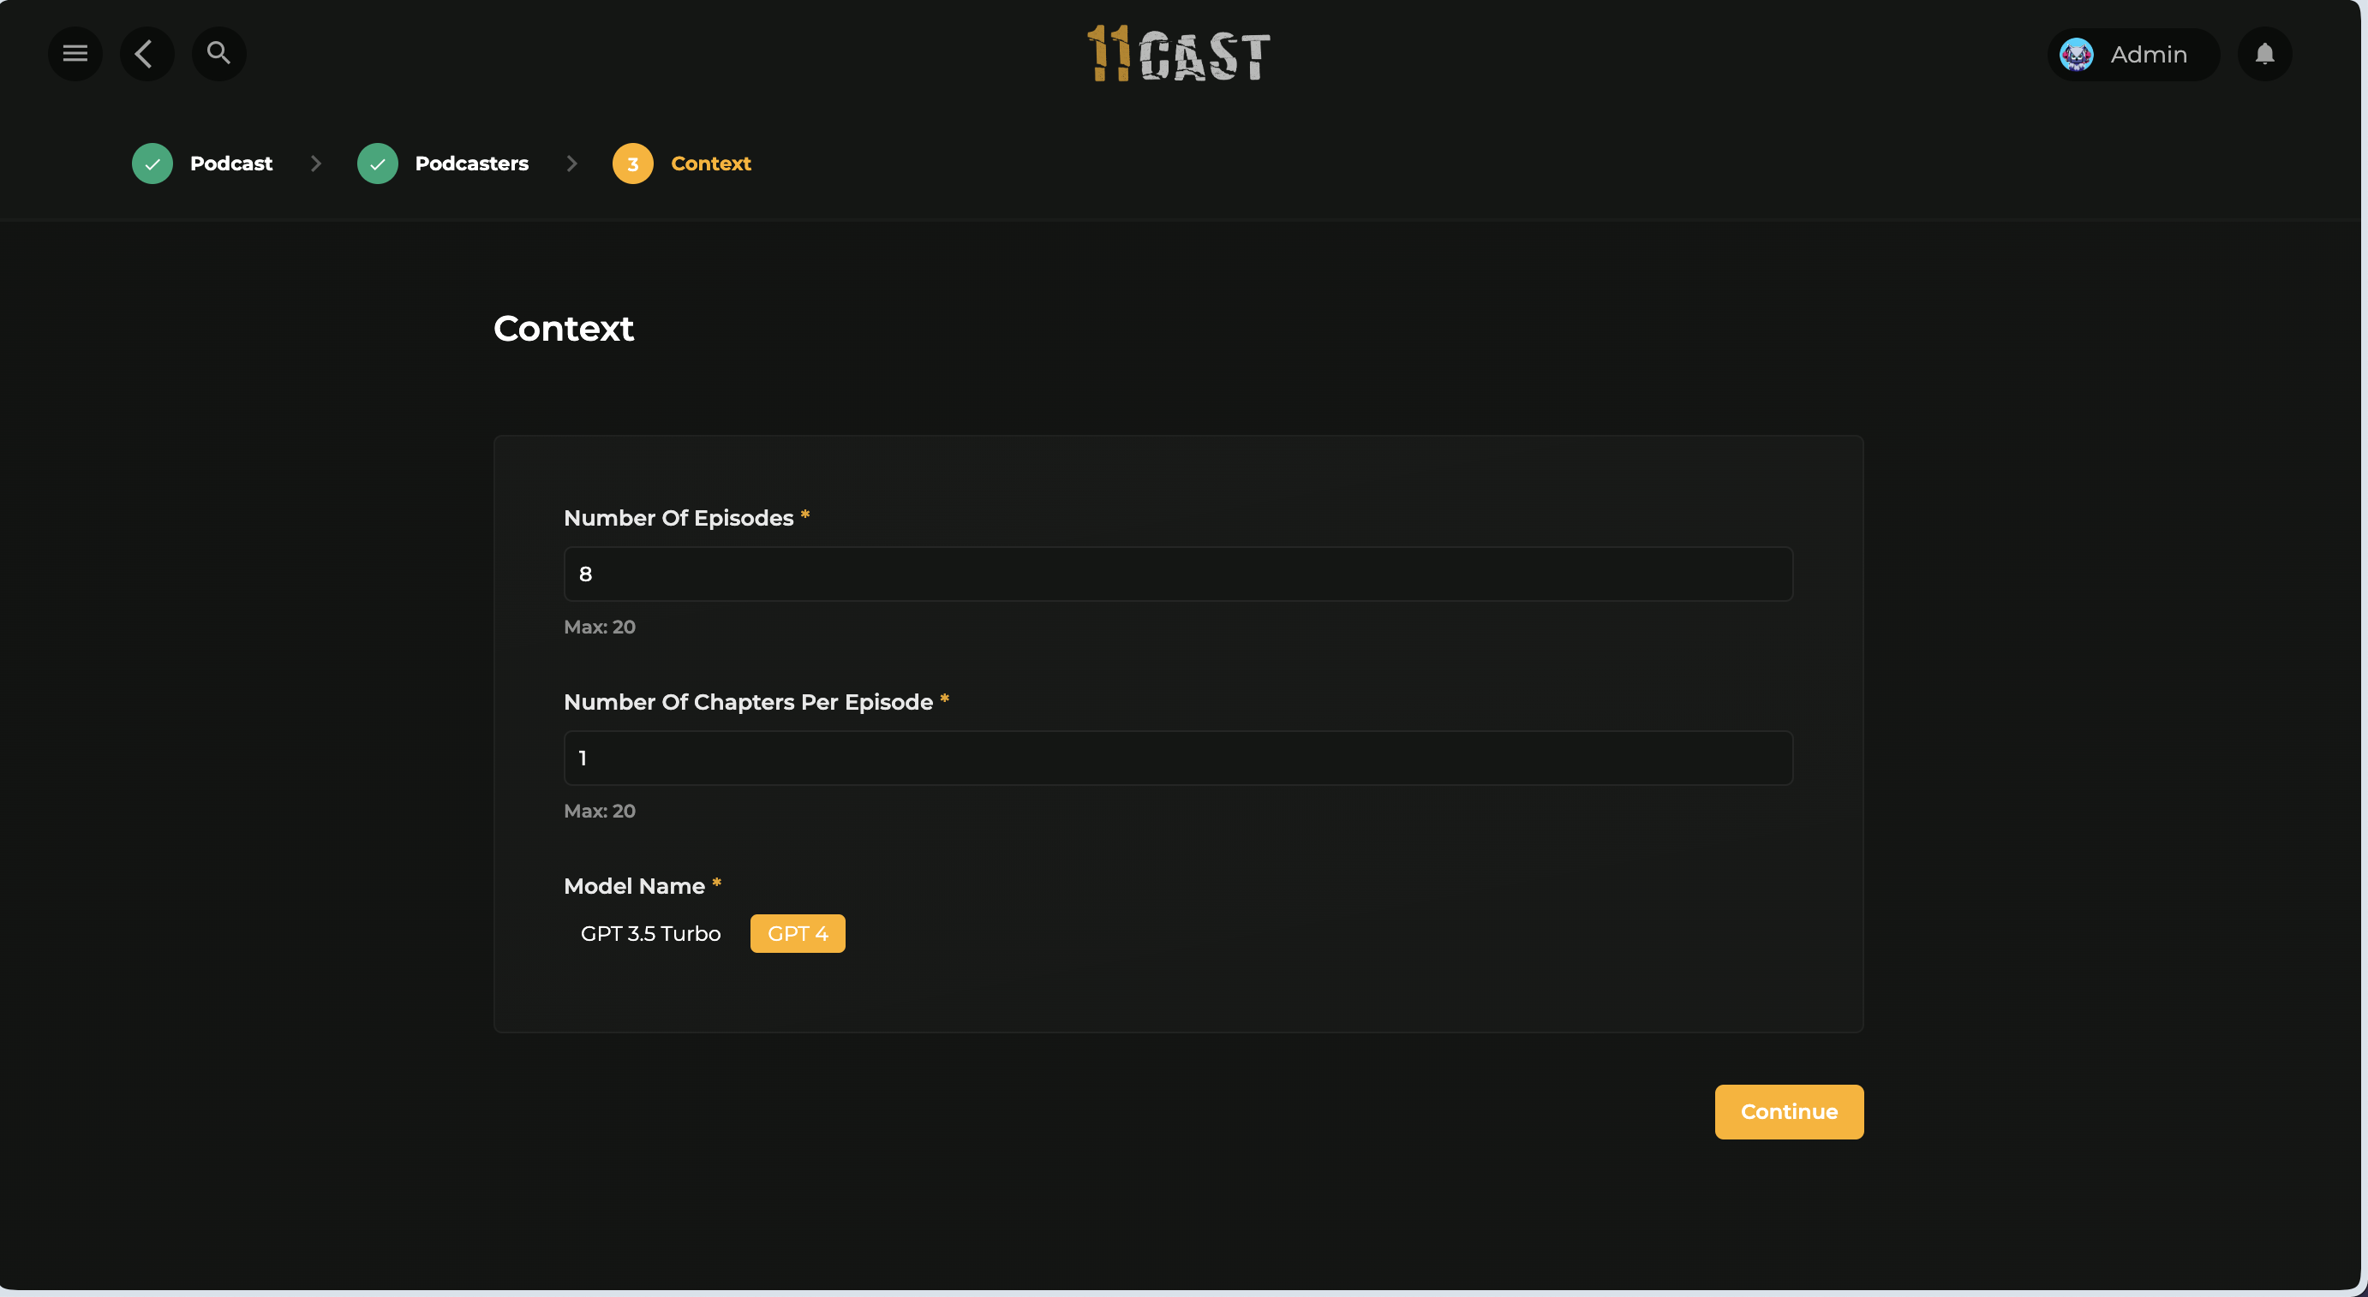The image size is (2368, 1297).
Task: Click the back arrow icon
Action: (x=146, y=53)
